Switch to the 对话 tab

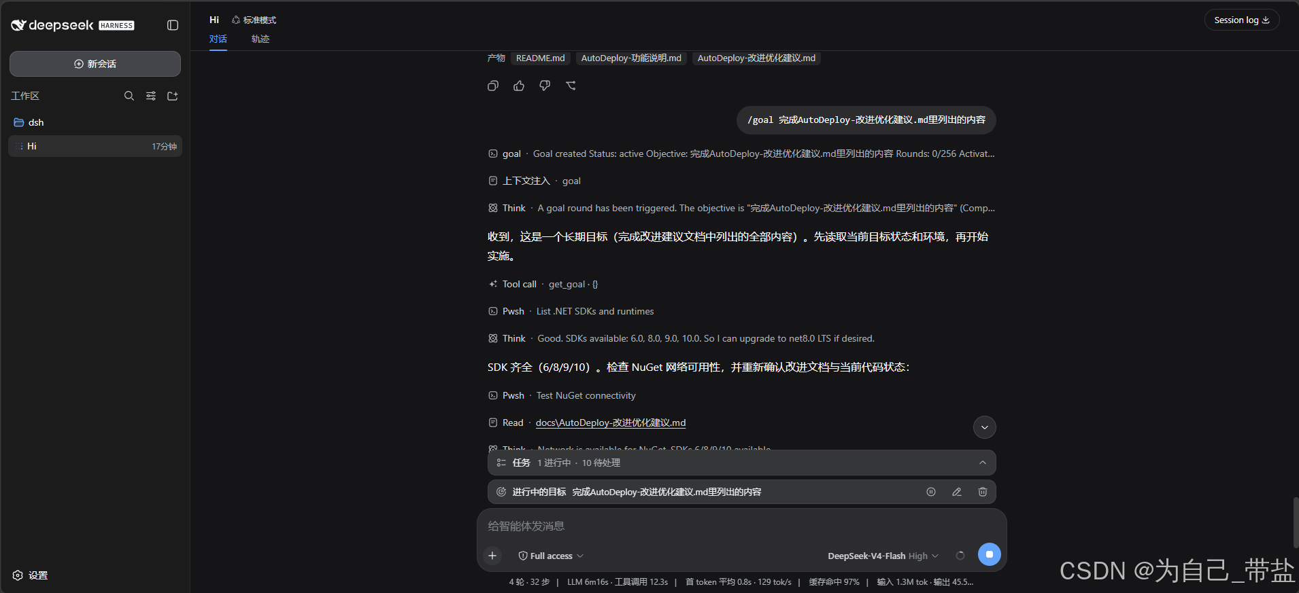click(x=218, y=39)
